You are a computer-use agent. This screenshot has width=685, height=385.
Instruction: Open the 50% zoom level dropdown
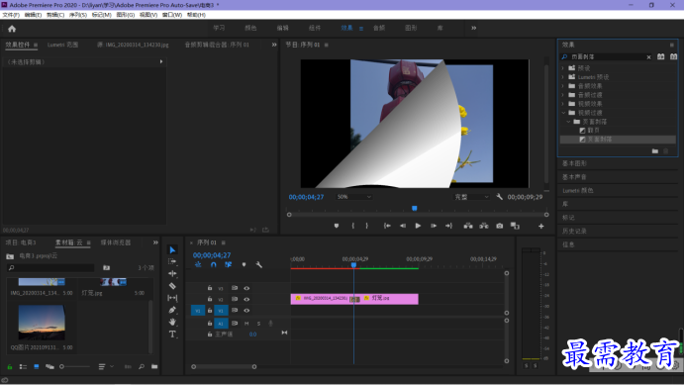coord(353,197)
